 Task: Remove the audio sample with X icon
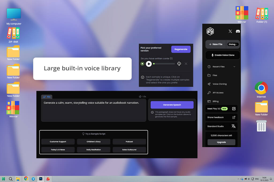coord(186,64)
